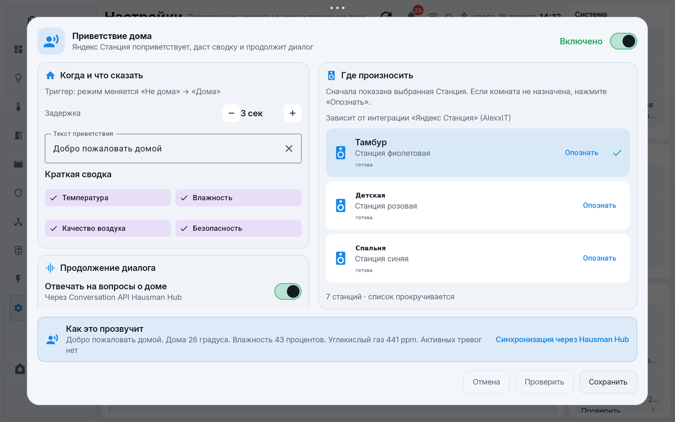Open the thermometer climate icon in sidebar

tap(18, 107)
